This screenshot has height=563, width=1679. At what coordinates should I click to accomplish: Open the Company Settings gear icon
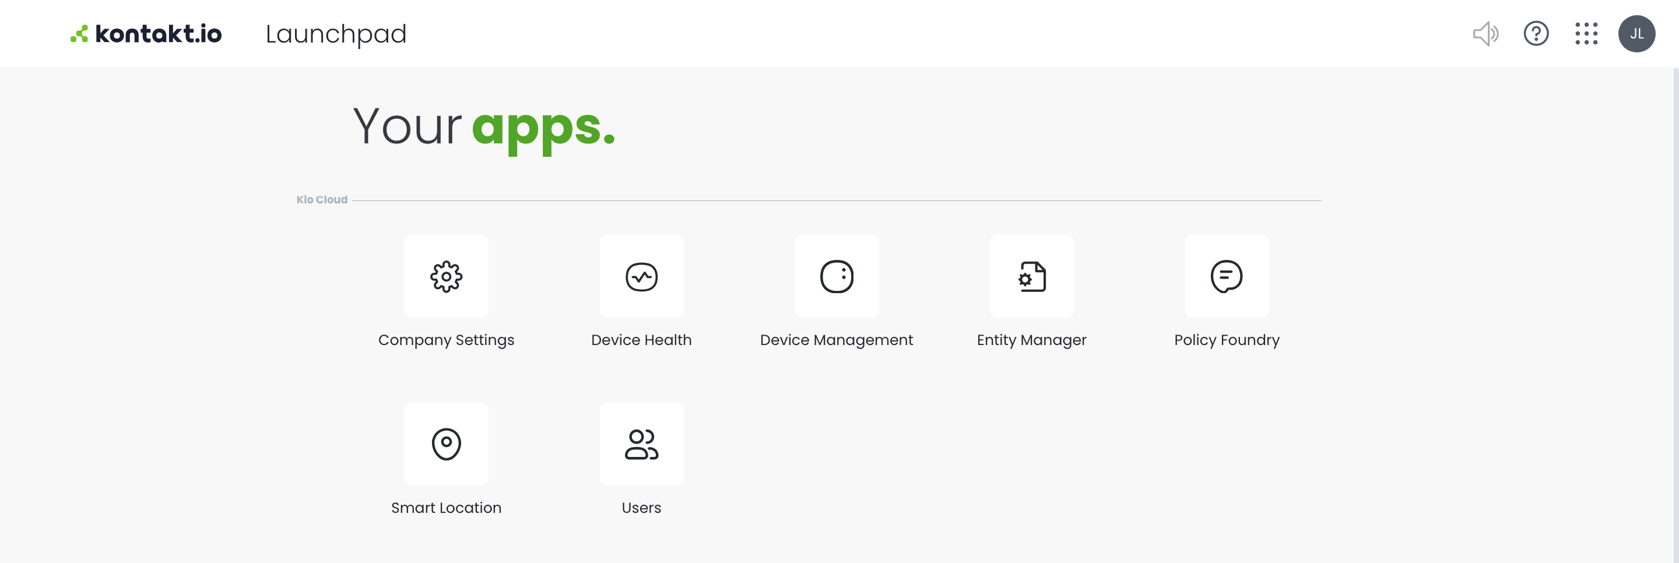click(x=446, y=276)
